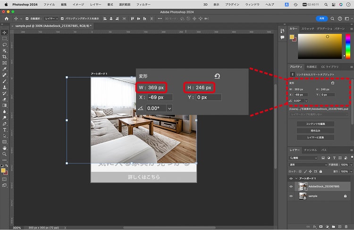Select the Clone Stamp tool
The height and width of the screenshot is (230, 354).
pos(5,87)
